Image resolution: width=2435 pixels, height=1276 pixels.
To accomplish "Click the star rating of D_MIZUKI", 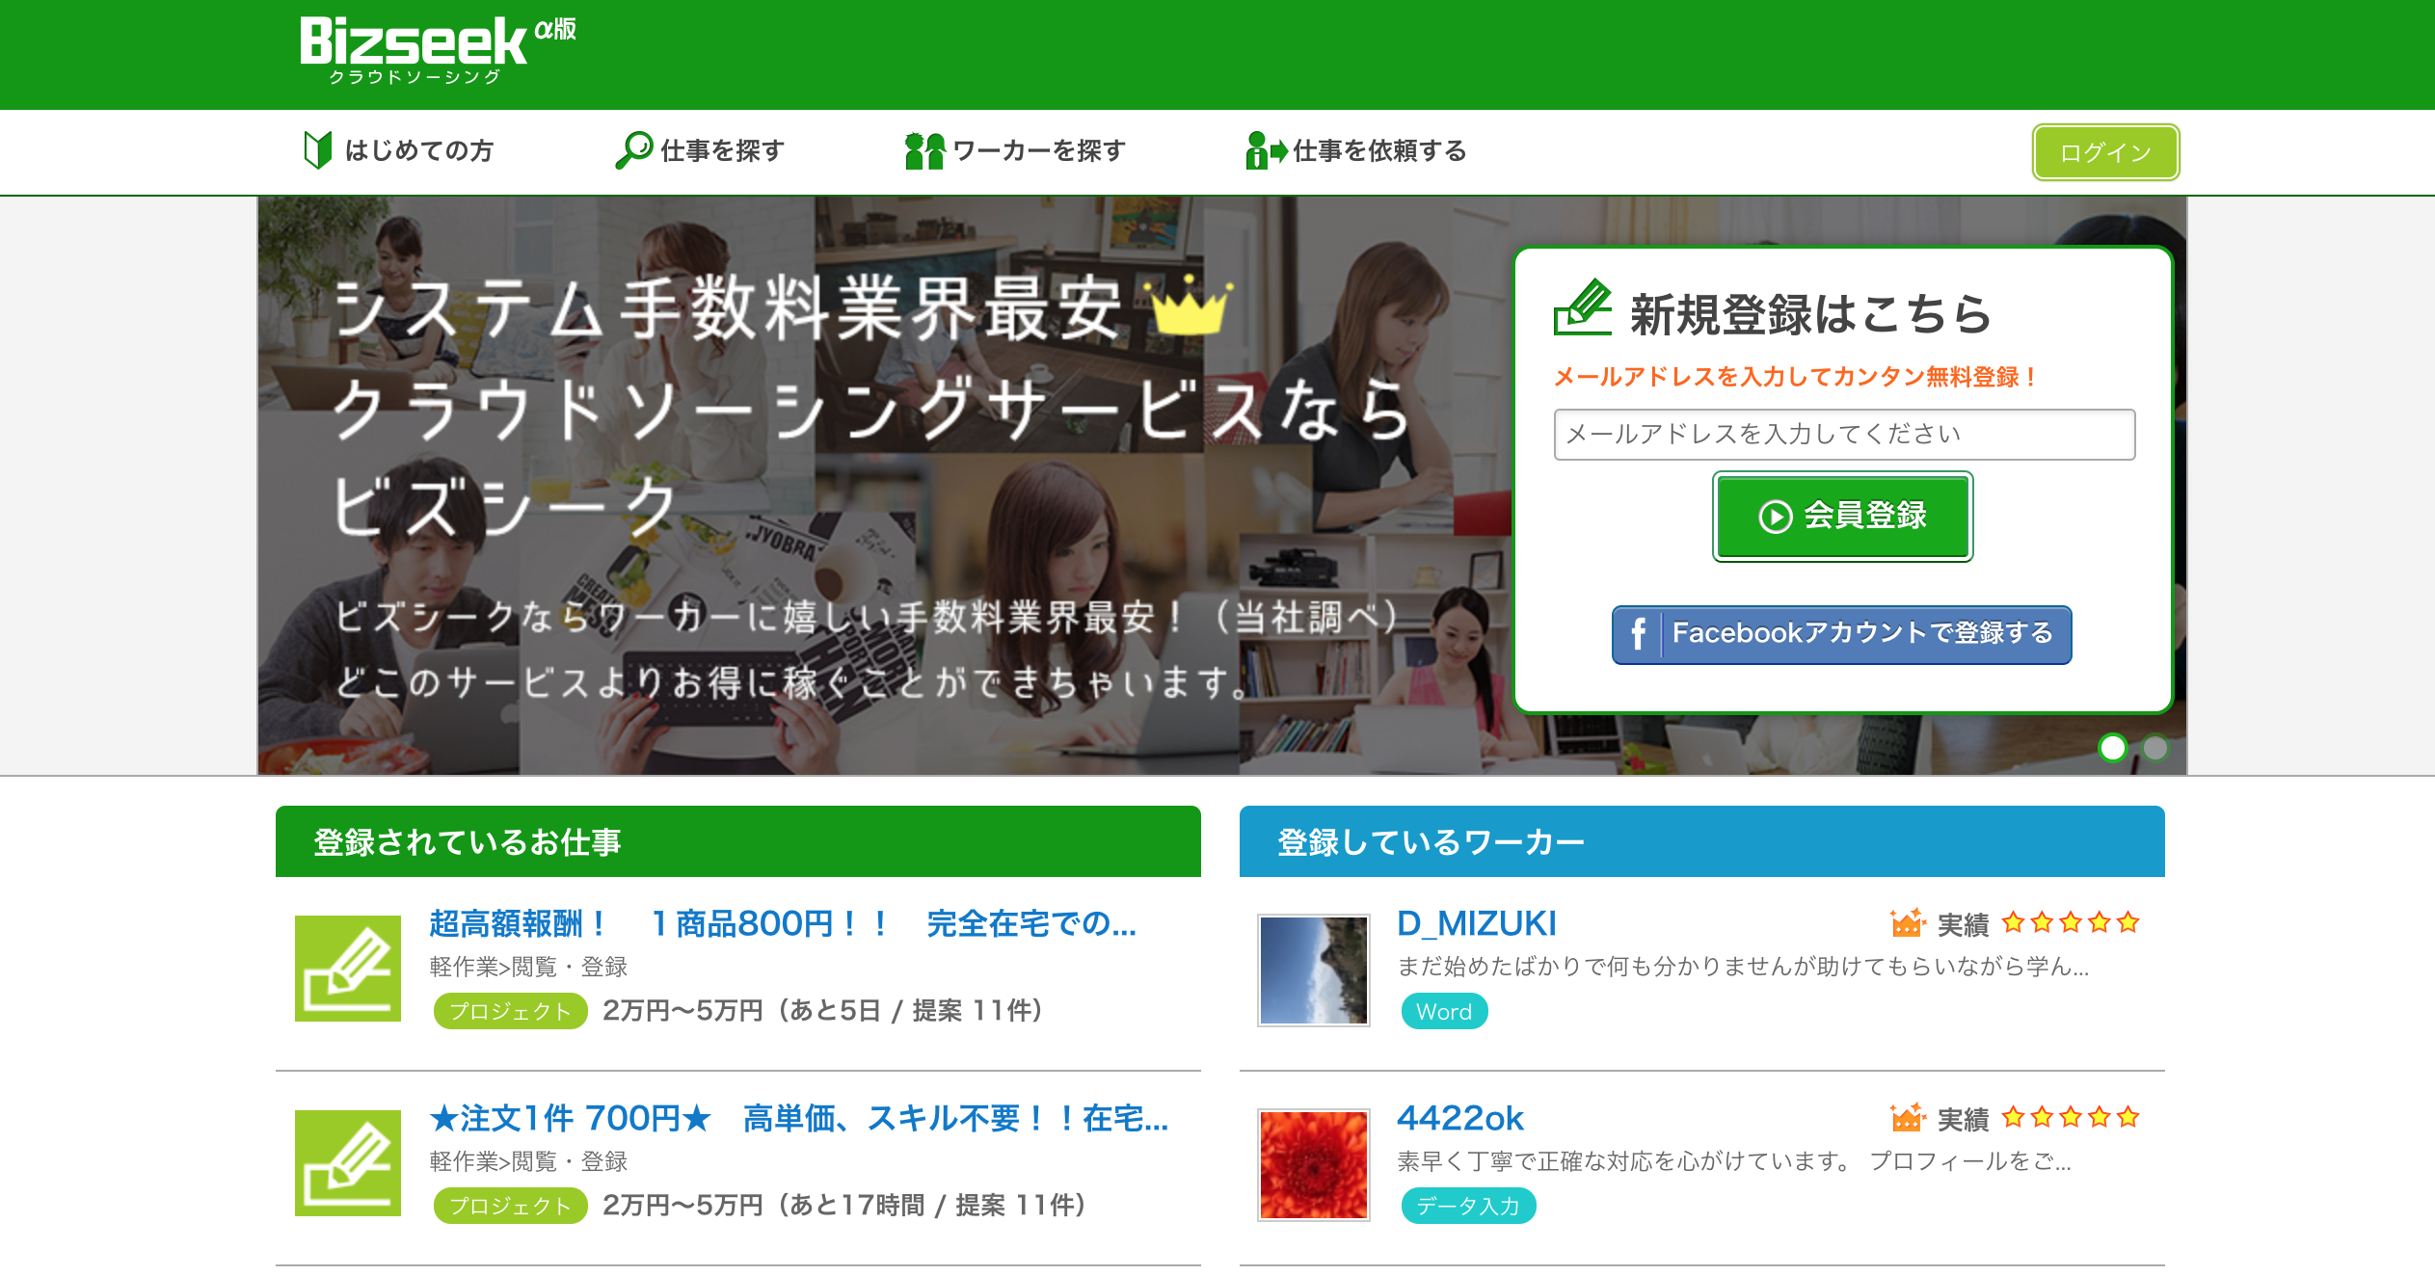I will click(x=2071, y=923).
